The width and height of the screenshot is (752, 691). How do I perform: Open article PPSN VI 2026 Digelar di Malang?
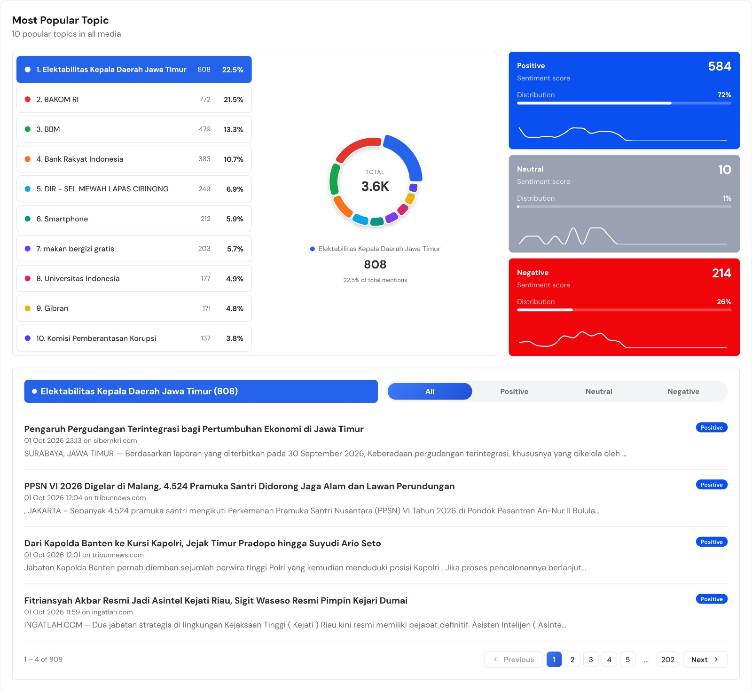[239, 486]
